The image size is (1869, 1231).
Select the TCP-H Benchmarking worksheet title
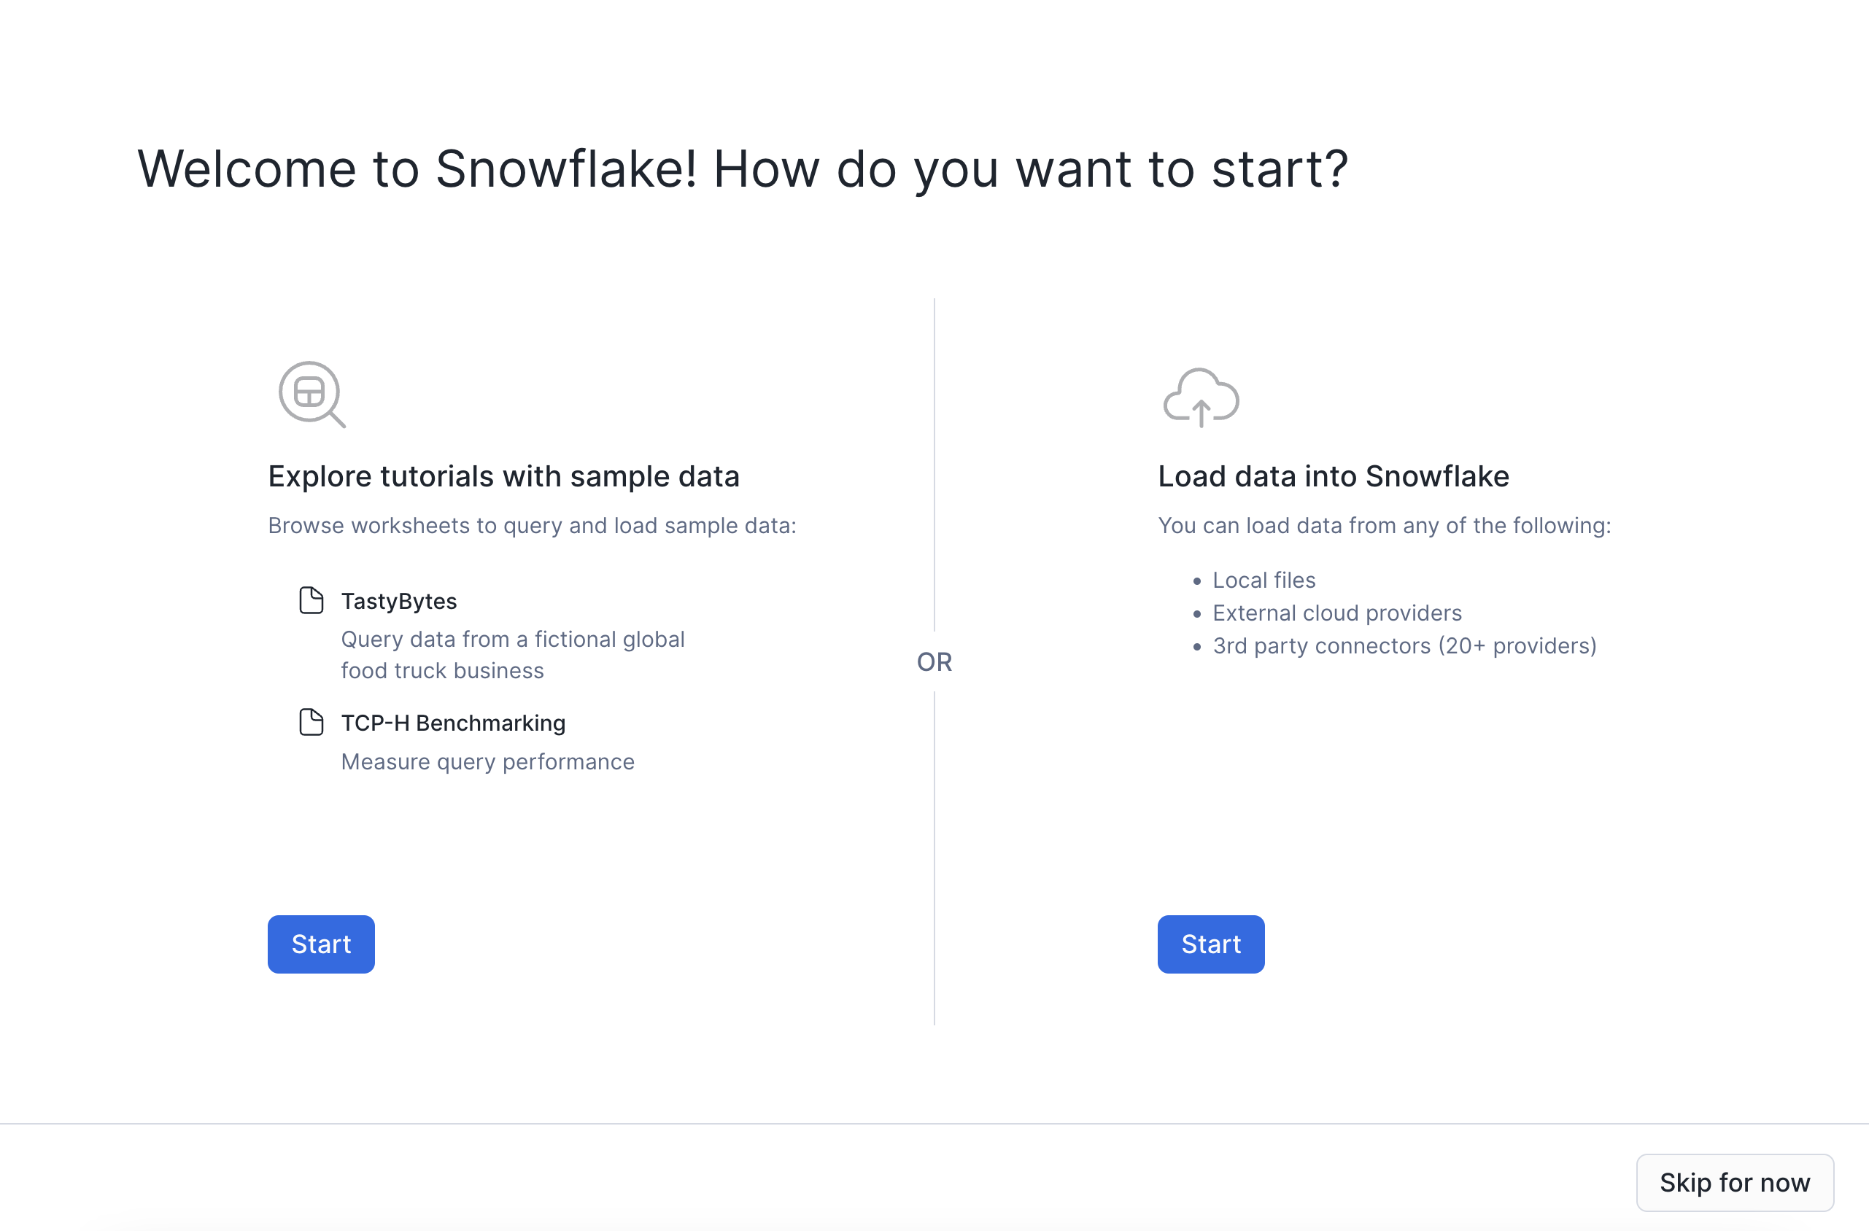click(453, 723)
